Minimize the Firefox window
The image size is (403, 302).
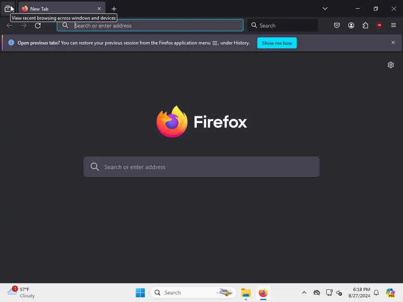pos(357,9)
